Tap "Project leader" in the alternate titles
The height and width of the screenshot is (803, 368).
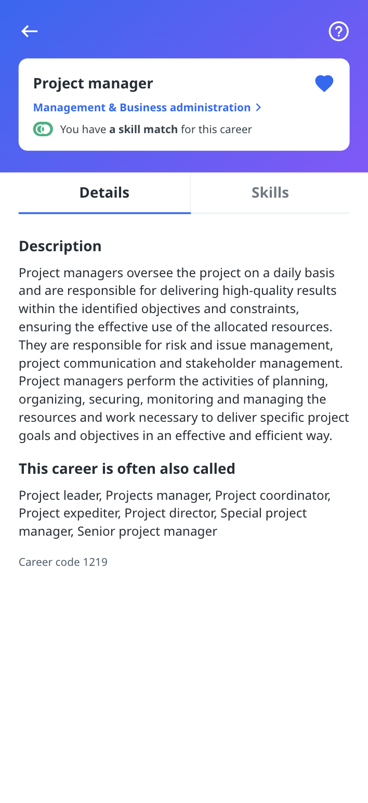pos(60,495)
